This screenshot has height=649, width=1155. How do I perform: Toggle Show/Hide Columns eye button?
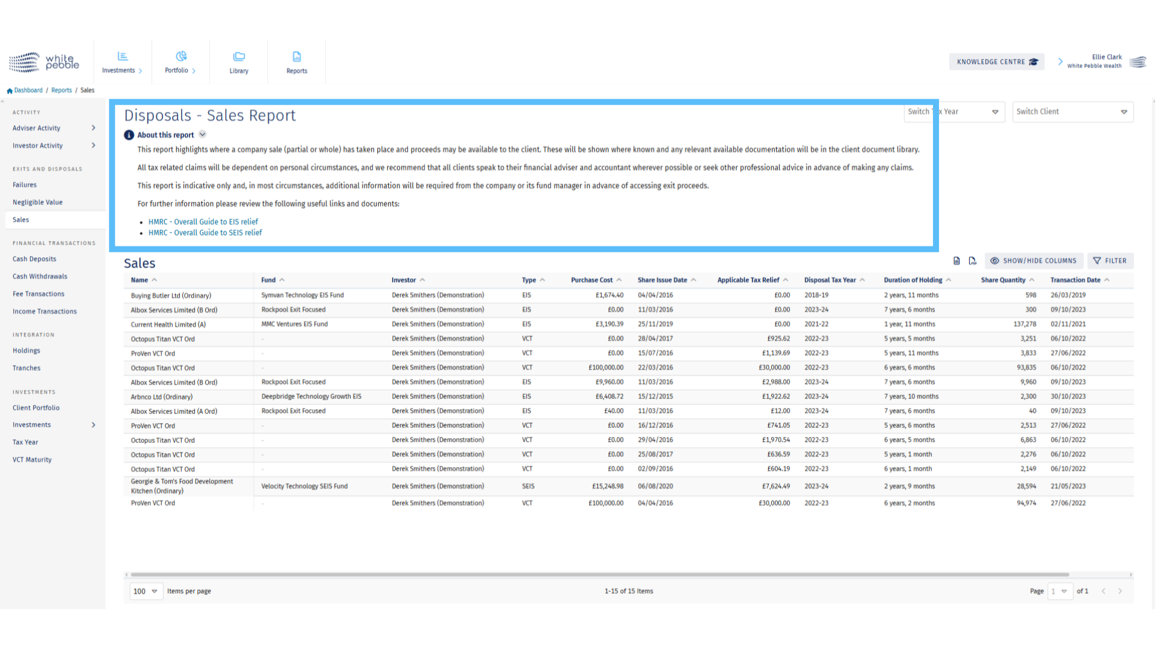(1033, 261)
